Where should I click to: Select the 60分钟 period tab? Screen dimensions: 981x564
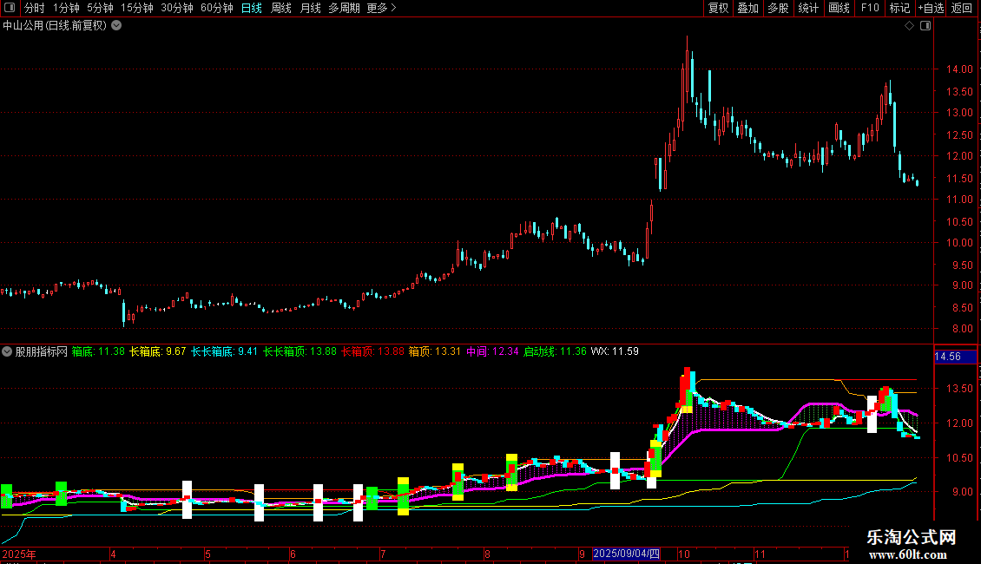click(x=217, y=8)
